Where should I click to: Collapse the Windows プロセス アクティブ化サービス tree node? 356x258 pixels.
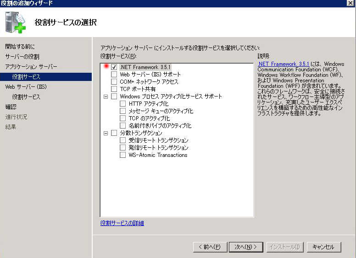point(106,97)
